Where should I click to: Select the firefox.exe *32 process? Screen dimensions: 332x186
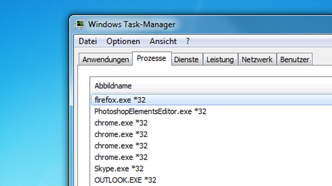pos(211,100)
